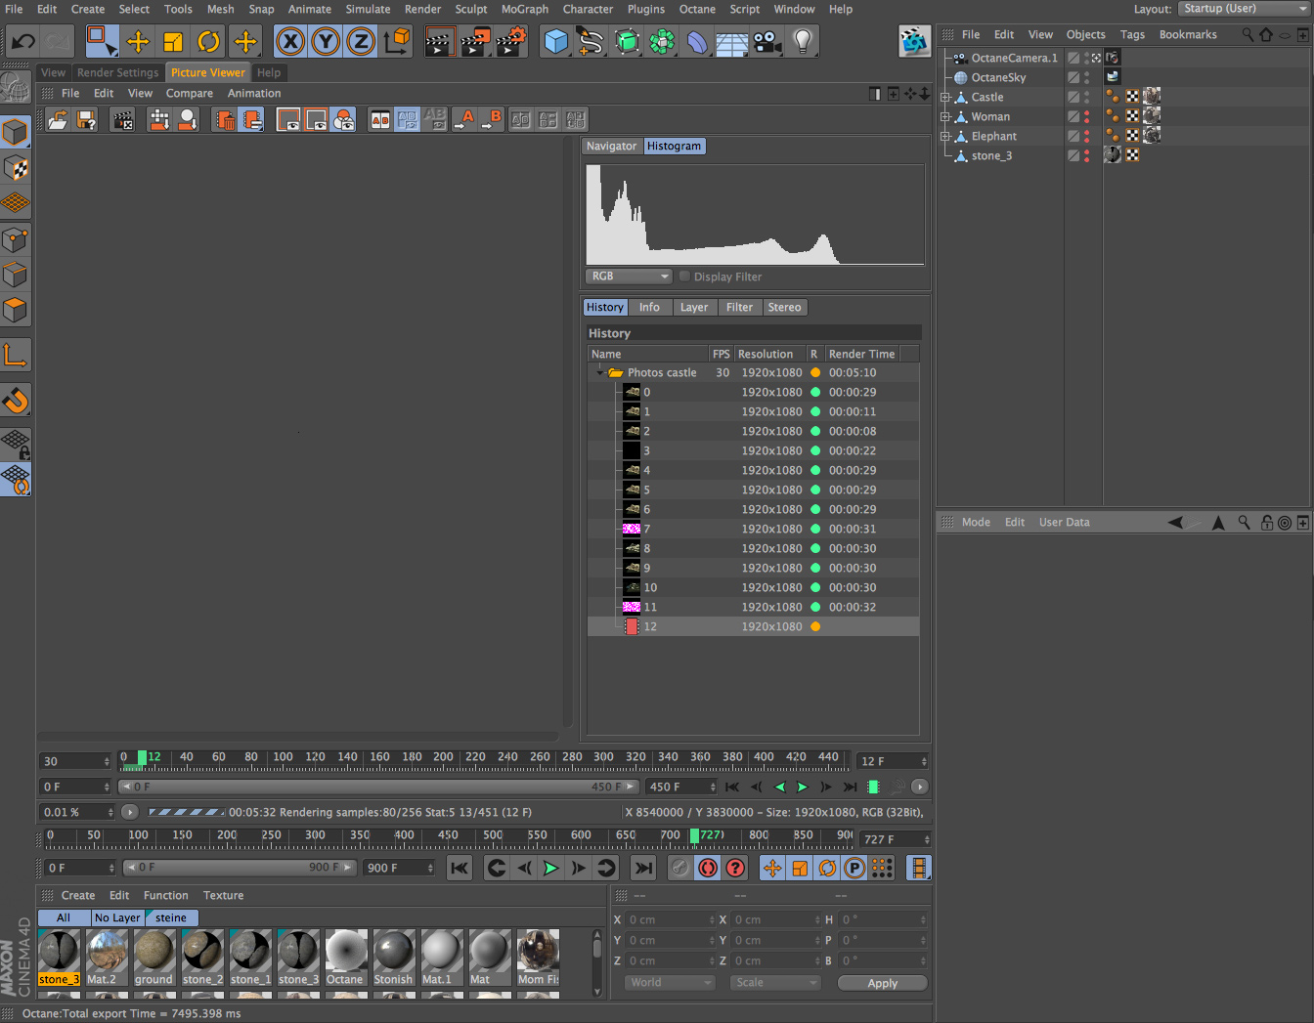Image resolution: width=1314 pixels, height=1023 pixels.
Task: Activate the Rotate tool
Action: 209,41
